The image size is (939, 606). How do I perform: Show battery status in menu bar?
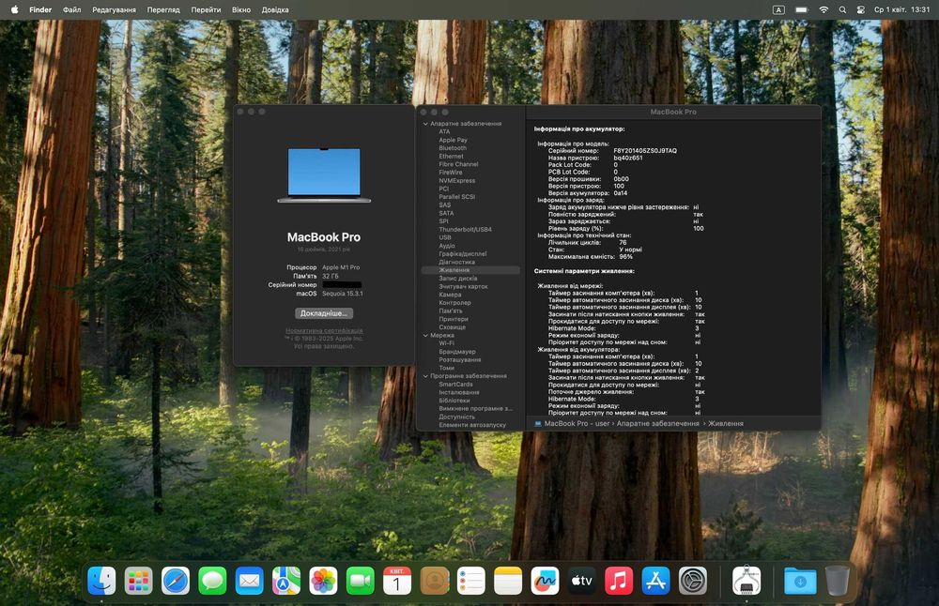pos(802,9)
